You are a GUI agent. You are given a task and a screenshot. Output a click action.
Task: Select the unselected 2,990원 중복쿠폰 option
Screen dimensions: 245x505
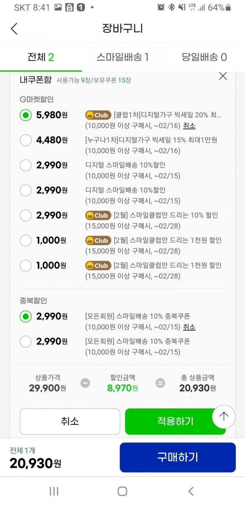click(x=26, y=341)
